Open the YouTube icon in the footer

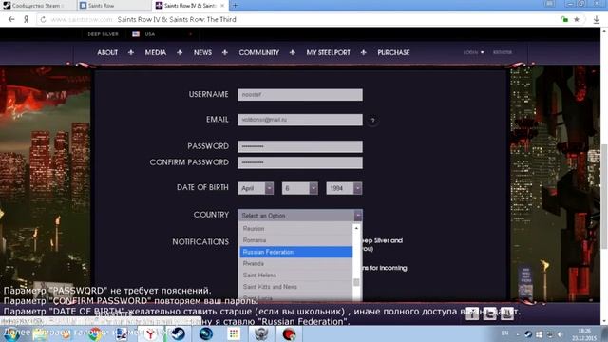click(x=507, y=313)
